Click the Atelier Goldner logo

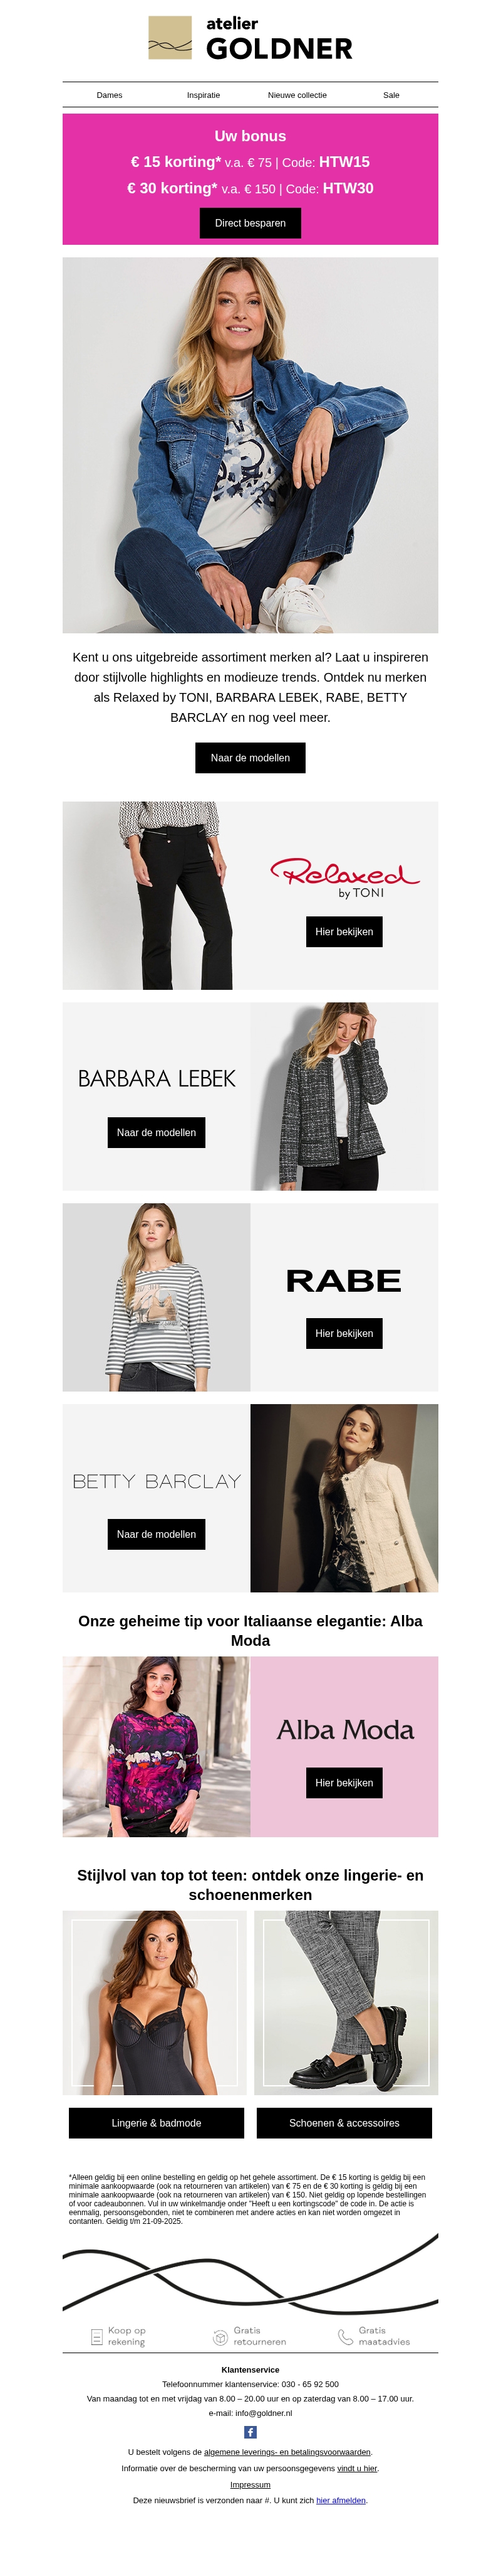click(x=250, y=38)
